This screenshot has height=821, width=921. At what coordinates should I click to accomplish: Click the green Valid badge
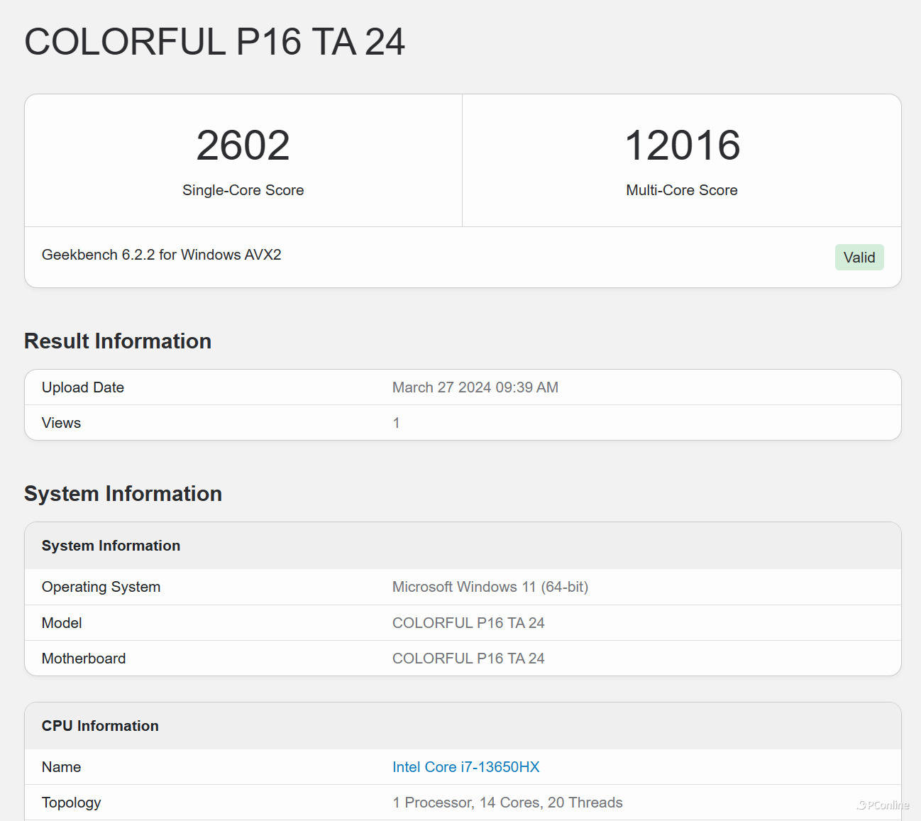[859, 258]
